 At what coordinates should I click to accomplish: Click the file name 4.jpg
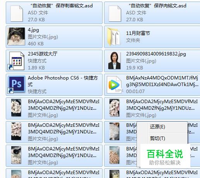33,30
